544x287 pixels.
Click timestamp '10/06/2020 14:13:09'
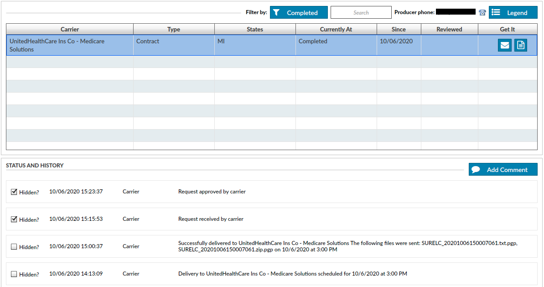pyautogui.click(x=76, y=274)
